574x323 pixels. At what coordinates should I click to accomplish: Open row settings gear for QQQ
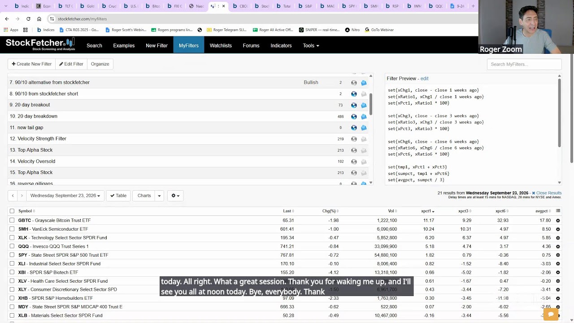[x=558, y=246]
